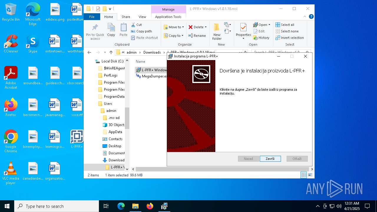Image resolution: width=377 pixels, height=212 pixels.
Task: Click Copy path in the ribbon
Action: 142,31
